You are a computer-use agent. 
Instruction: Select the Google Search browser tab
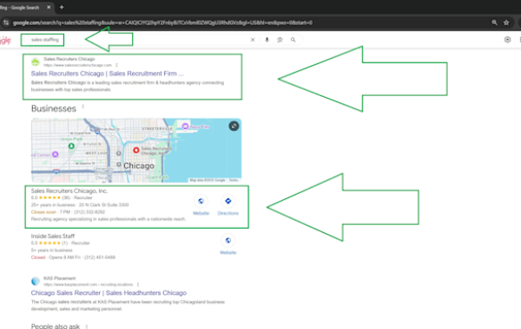(x=26, y=7)
